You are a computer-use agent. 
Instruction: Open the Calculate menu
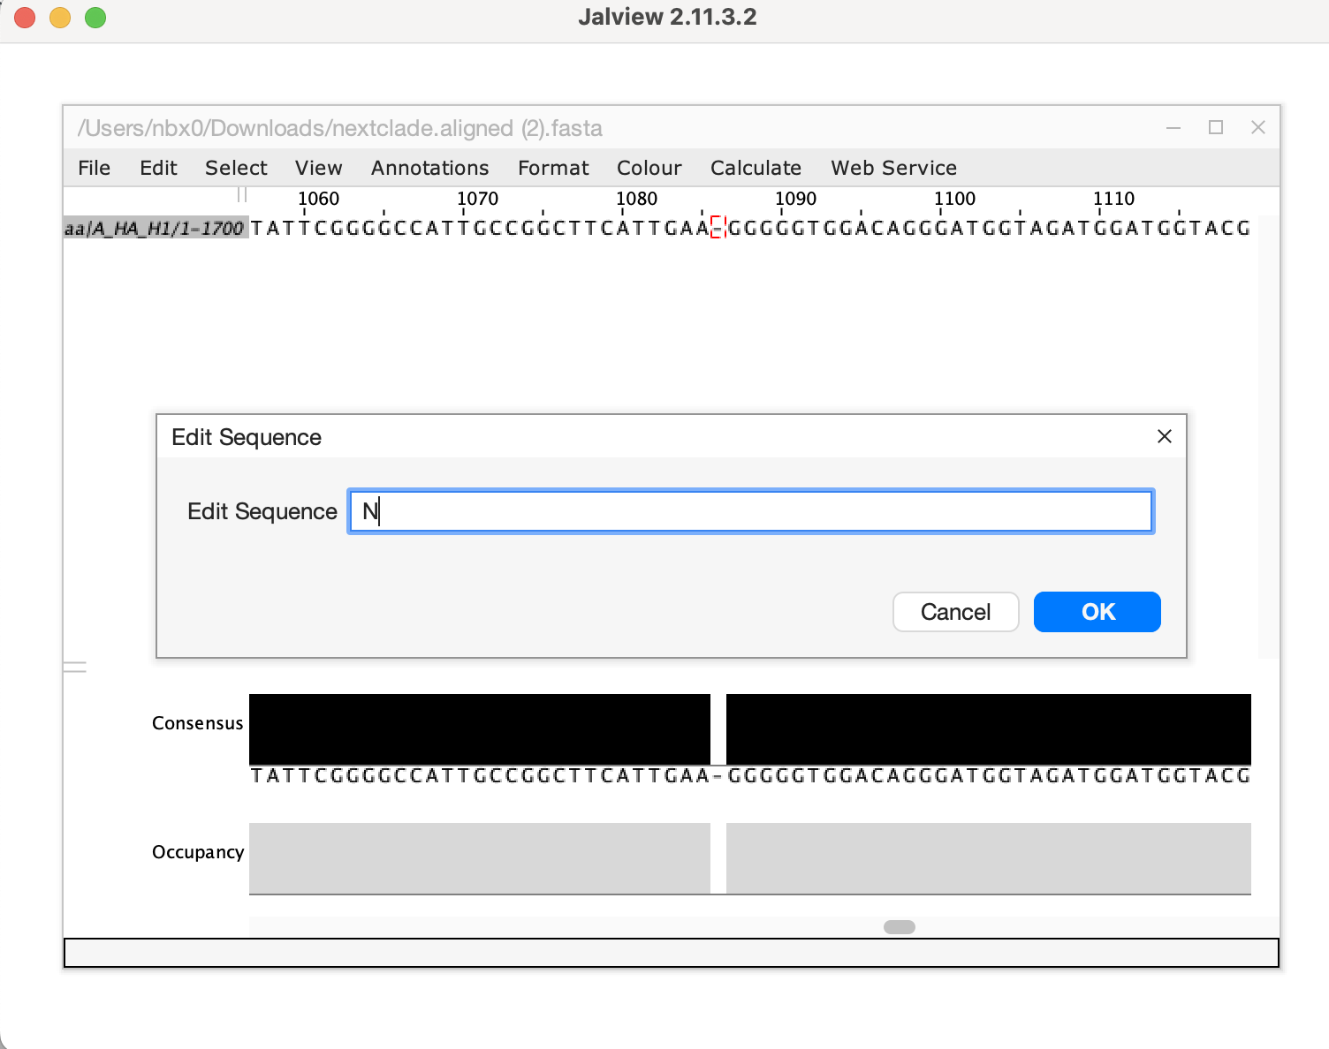[x=756, y=168]
